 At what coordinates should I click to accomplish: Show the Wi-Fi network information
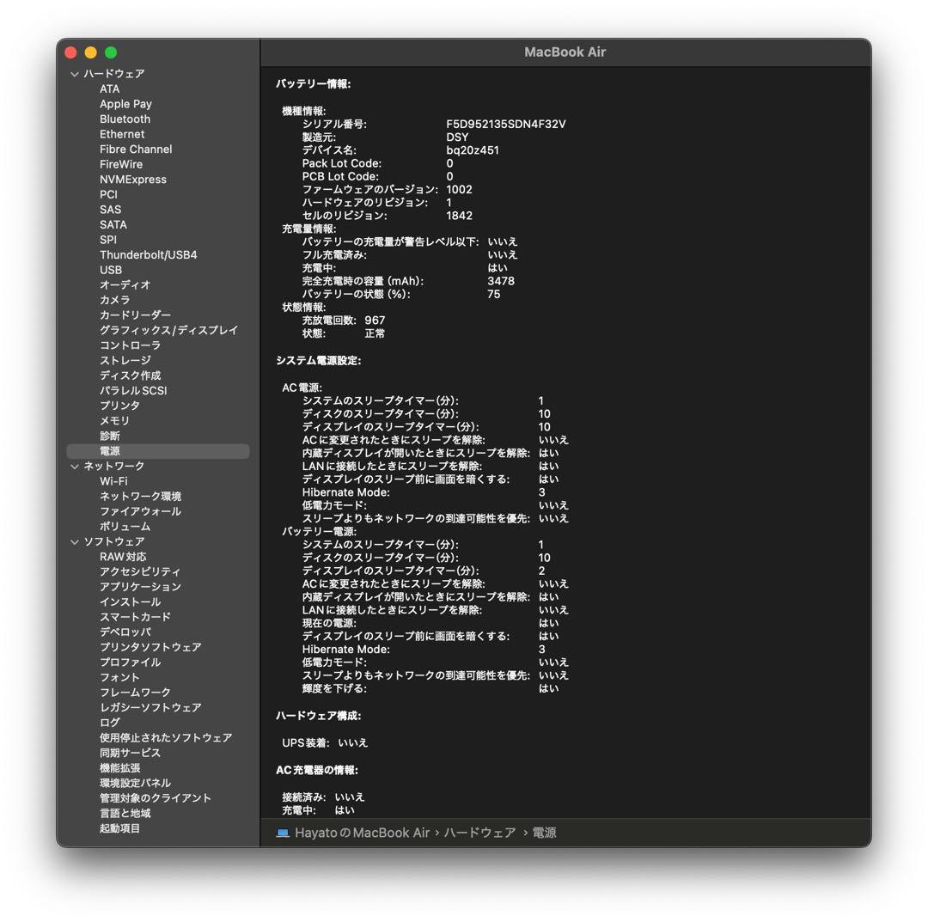click(x=113, y=481)
